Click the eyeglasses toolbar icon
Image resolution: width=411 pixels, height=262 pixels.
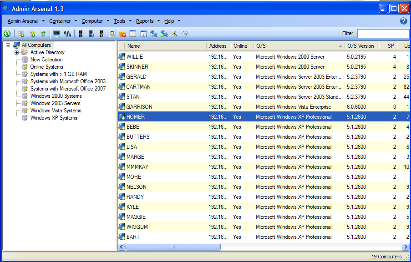click(185, 34)
